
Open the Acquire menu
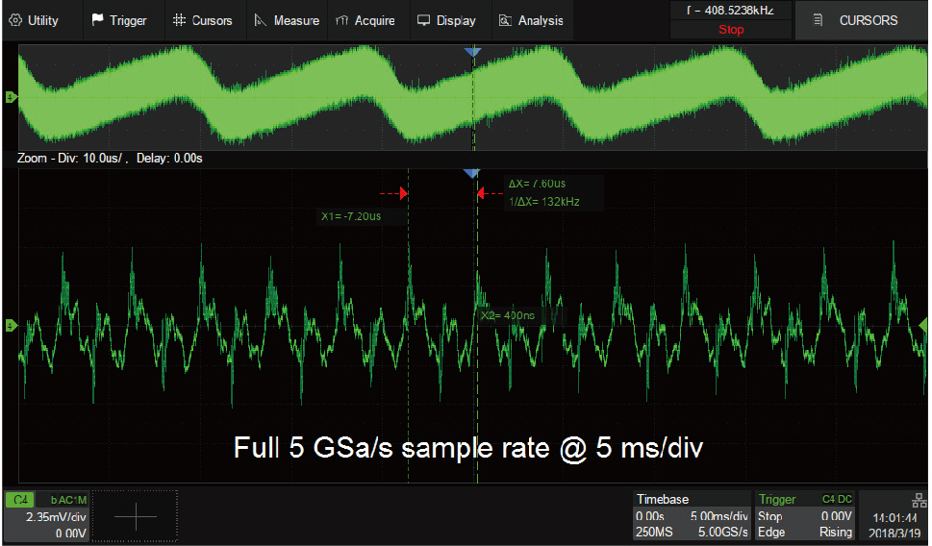point(365,20)
